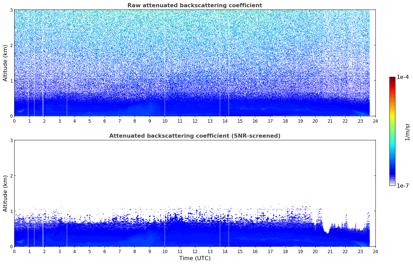Click altitude tick "3" on the raw plot
The width and height of the screenshot is (413, 264).
[x=11, y=10]
